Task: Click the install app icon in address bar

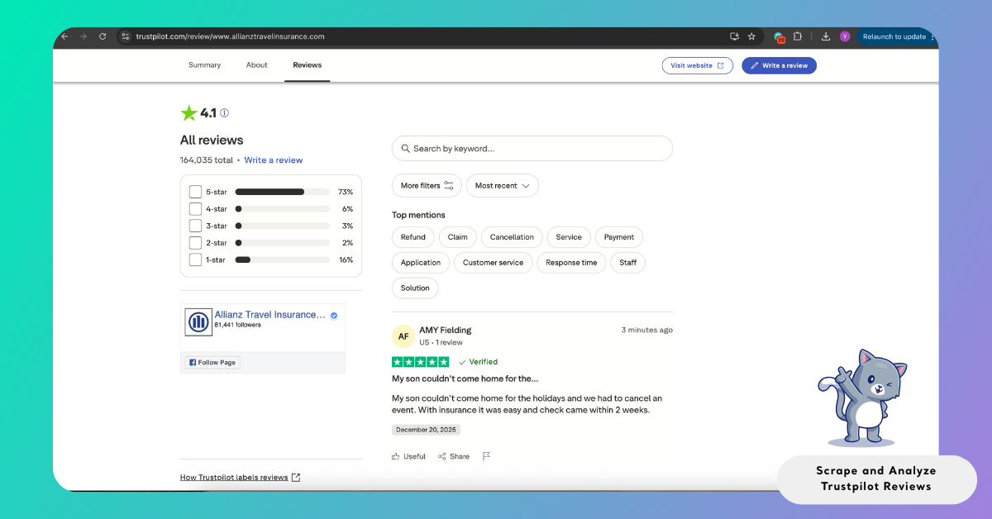Action: pyautogui.click(x=734, y=36)
